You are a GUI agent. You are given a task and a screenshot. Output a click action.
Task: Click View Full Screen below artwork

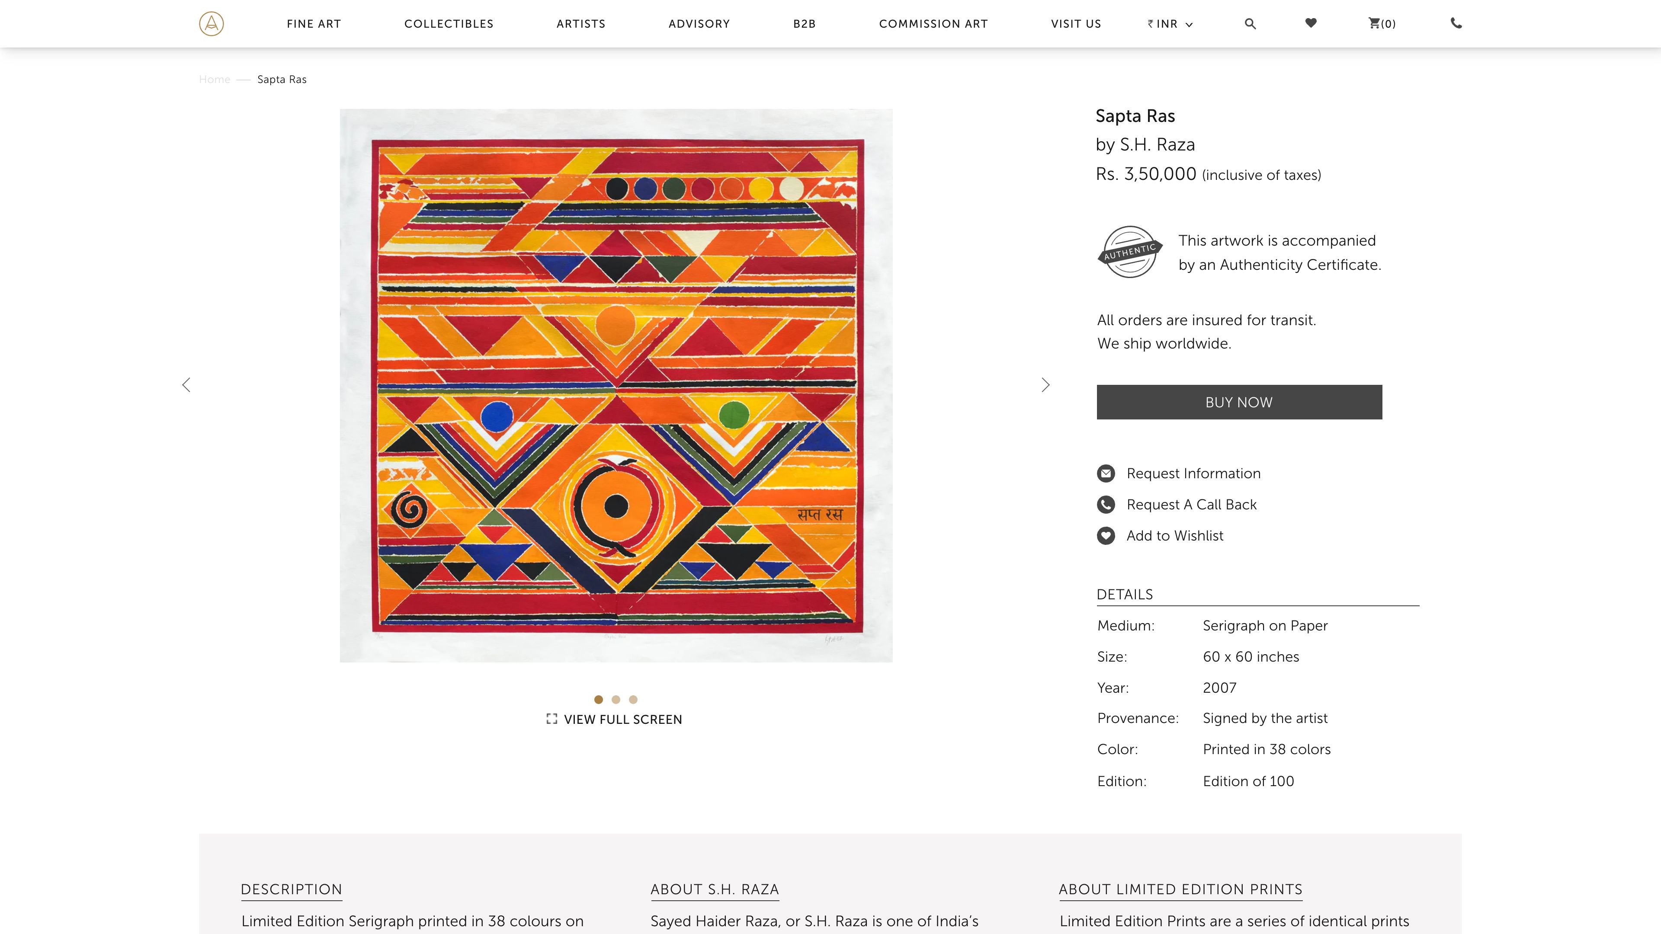click(x=615, y=720)
